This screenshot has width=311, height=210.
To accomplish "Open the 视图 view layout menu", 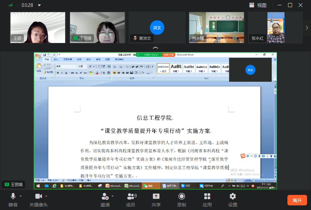I will click(258, 5).
